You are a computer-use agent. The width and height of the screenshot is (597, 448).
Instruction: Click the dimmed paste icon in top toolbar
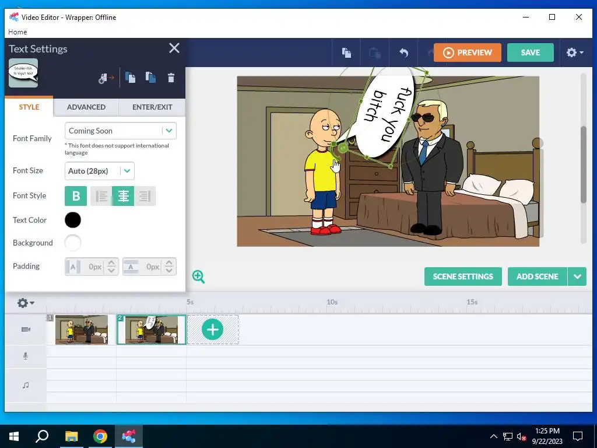pos(375,52)
